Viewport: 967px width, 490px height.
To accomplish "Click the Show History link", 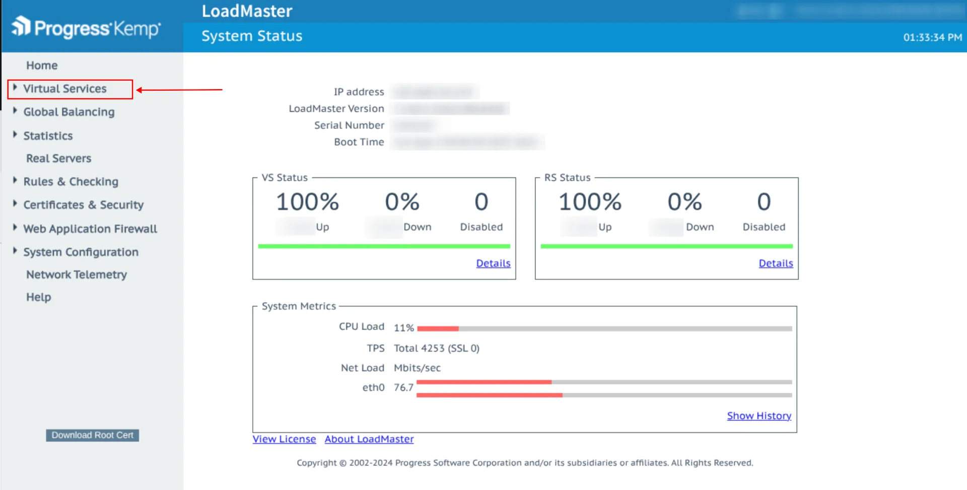I will click(758, 416).
